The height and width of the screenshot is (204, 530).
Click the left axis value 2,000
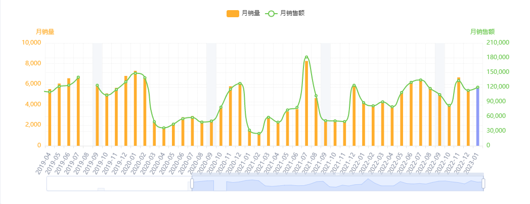click(x=33, y=125)
